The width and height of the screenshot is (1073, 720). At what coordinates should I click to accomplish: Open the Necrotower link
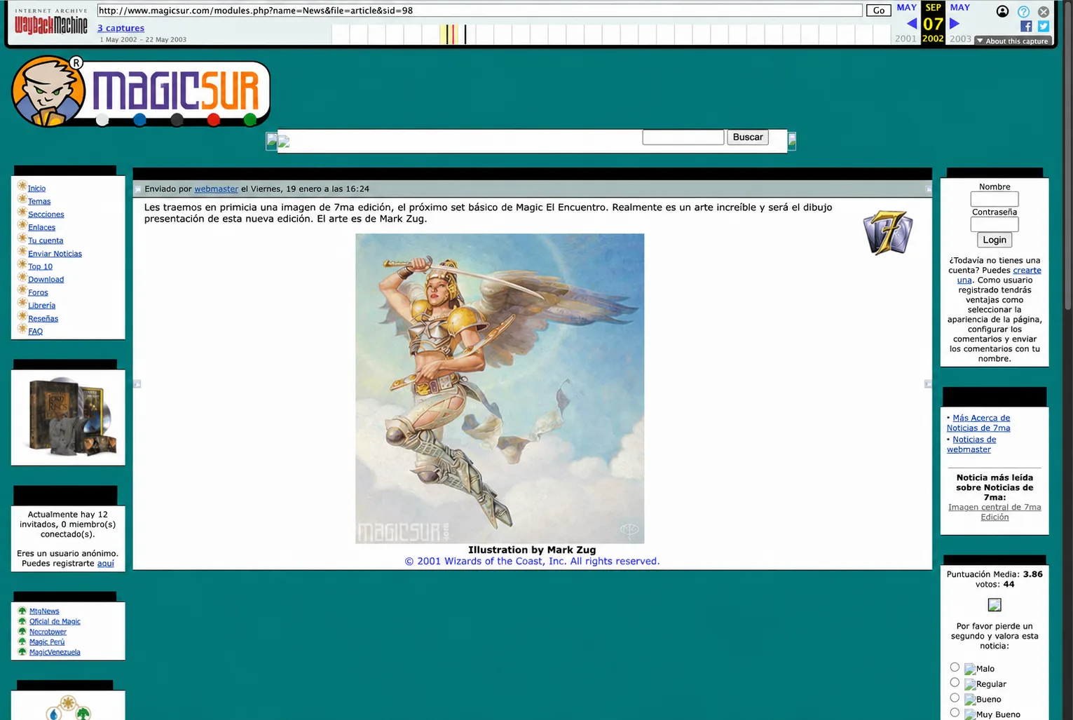coord(48,632)
